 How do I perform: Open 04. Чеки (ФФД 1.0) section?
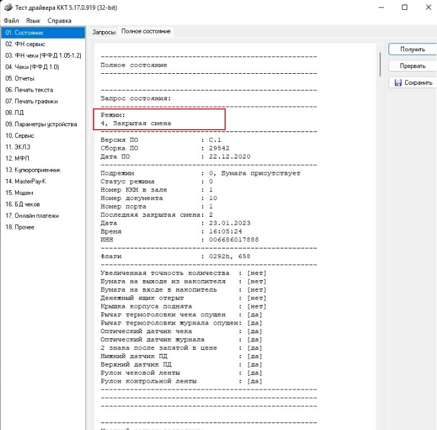click(43, 67)
